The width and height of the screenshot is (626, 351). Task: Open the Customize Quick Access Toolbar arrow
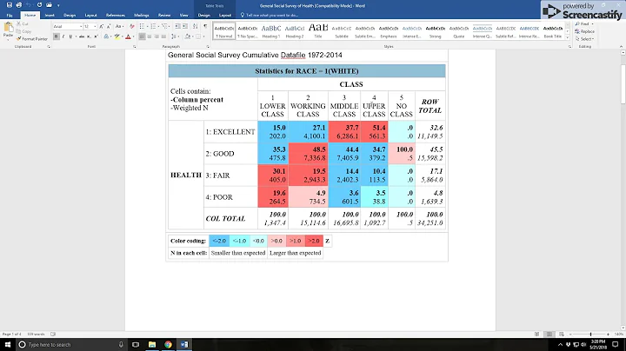pyautogui.click(x=58, y=5)
